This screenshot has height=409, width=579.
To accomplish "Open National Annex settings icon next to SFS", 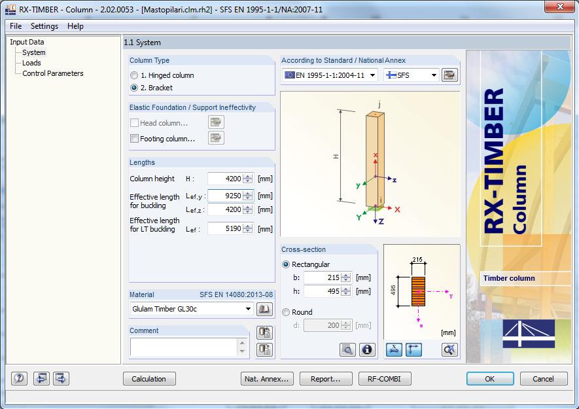I will [x=449, y=75].
